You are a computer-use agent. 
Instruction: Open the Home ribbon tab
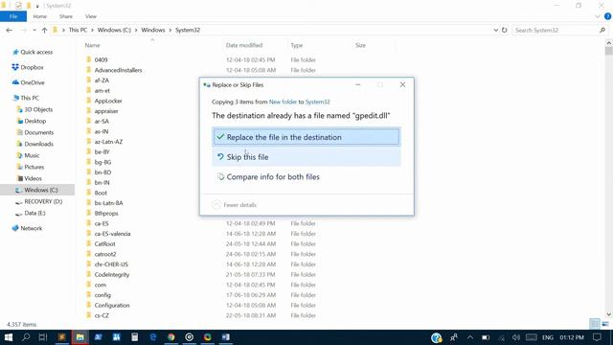pyautogui.click(x=40, y=16)
